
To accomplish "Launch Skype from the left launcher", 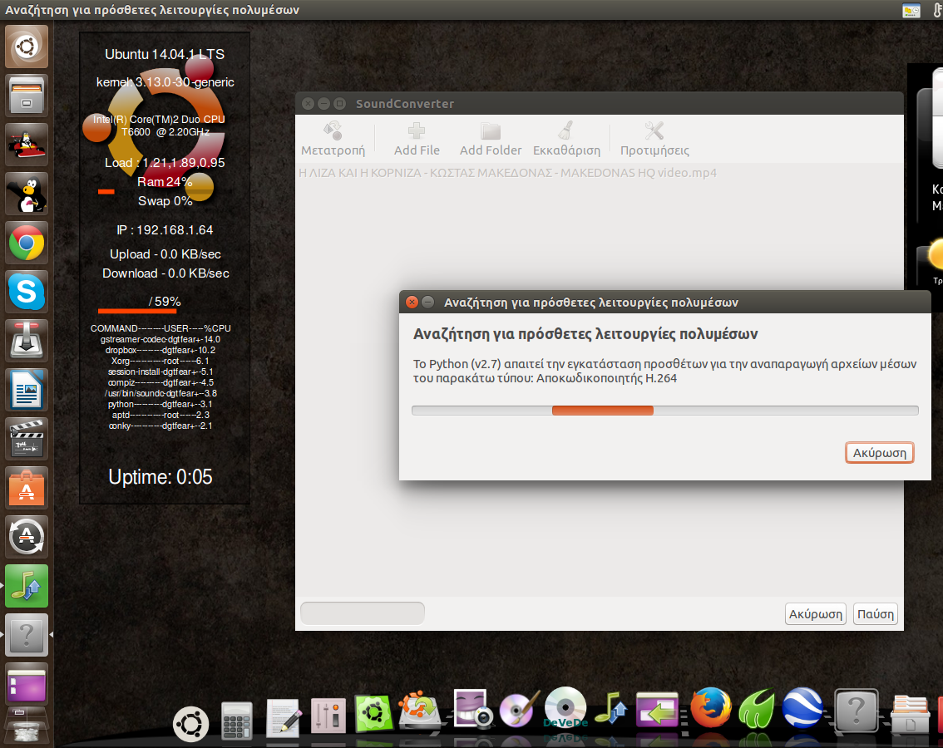I will click(x=27, y=292).
